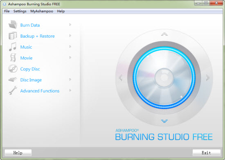225x160 pixels.
Task: Expand the Advanced Functions submenu arrow
Action: click(x=70, y=90)
